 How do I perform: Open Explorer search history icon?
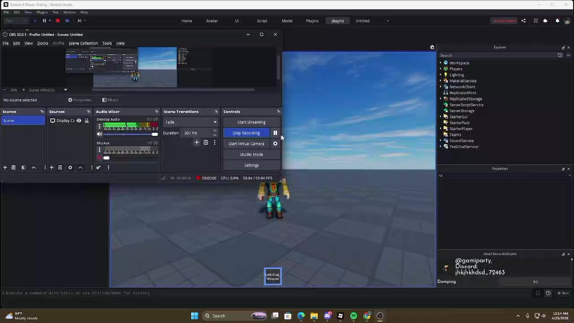pos(560,55)
